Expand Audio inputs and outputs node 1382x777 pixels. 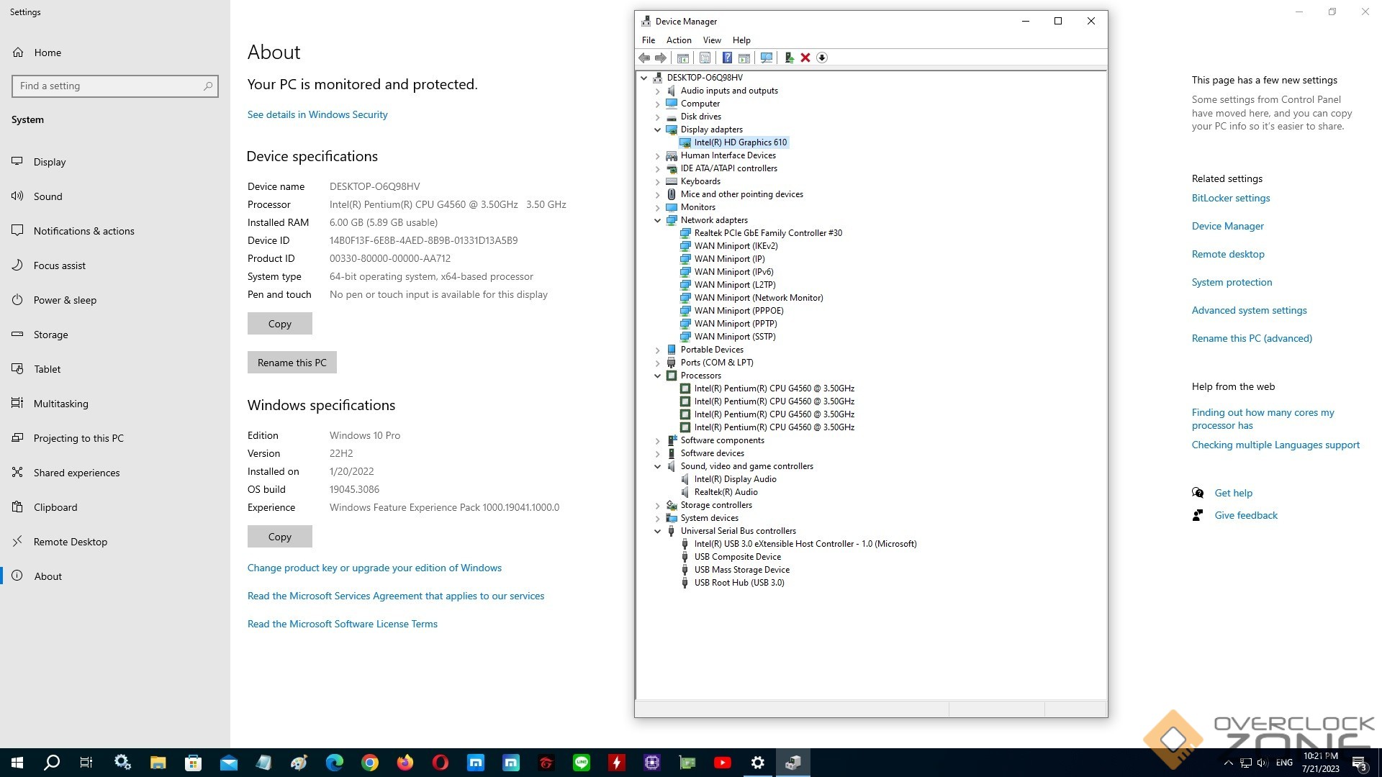[x=657, y=91]
